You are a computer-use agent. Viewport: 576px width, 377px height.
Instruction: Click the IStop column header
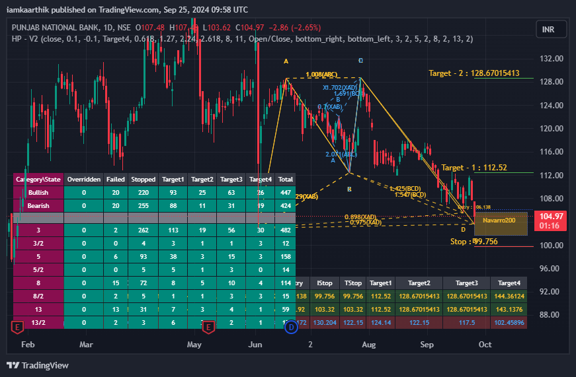(325, 283)
